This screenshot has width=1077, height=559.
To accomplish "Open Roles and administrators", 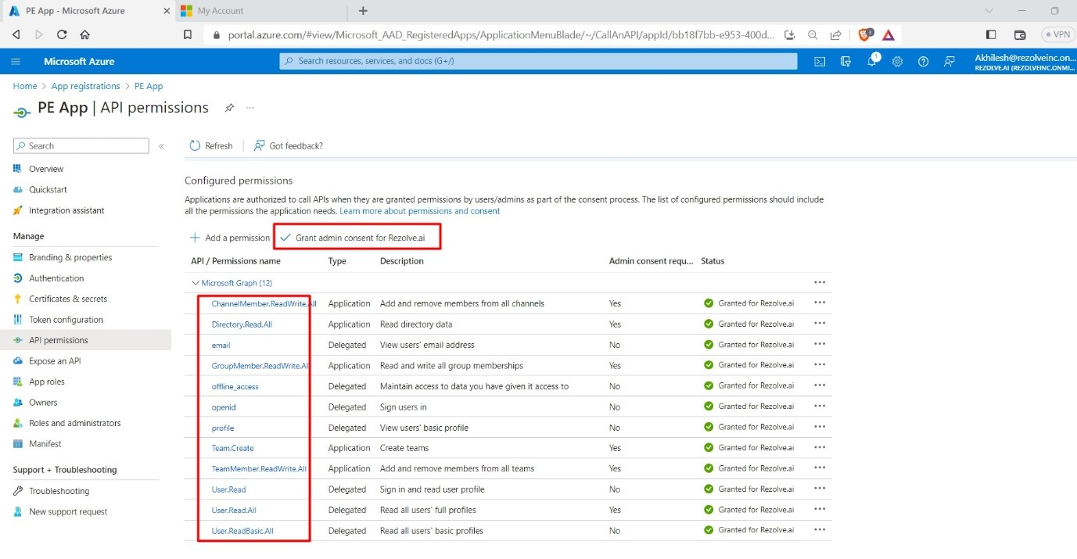I will (x=75, y=423).
